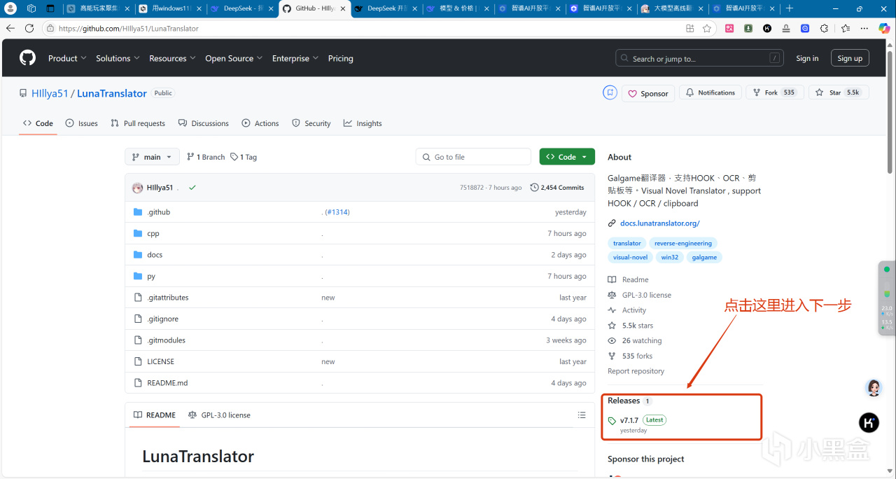This screenshot has width=896, height=479.
Task: Close the GitHub browser tab
Action: click(x=342, y=8)
